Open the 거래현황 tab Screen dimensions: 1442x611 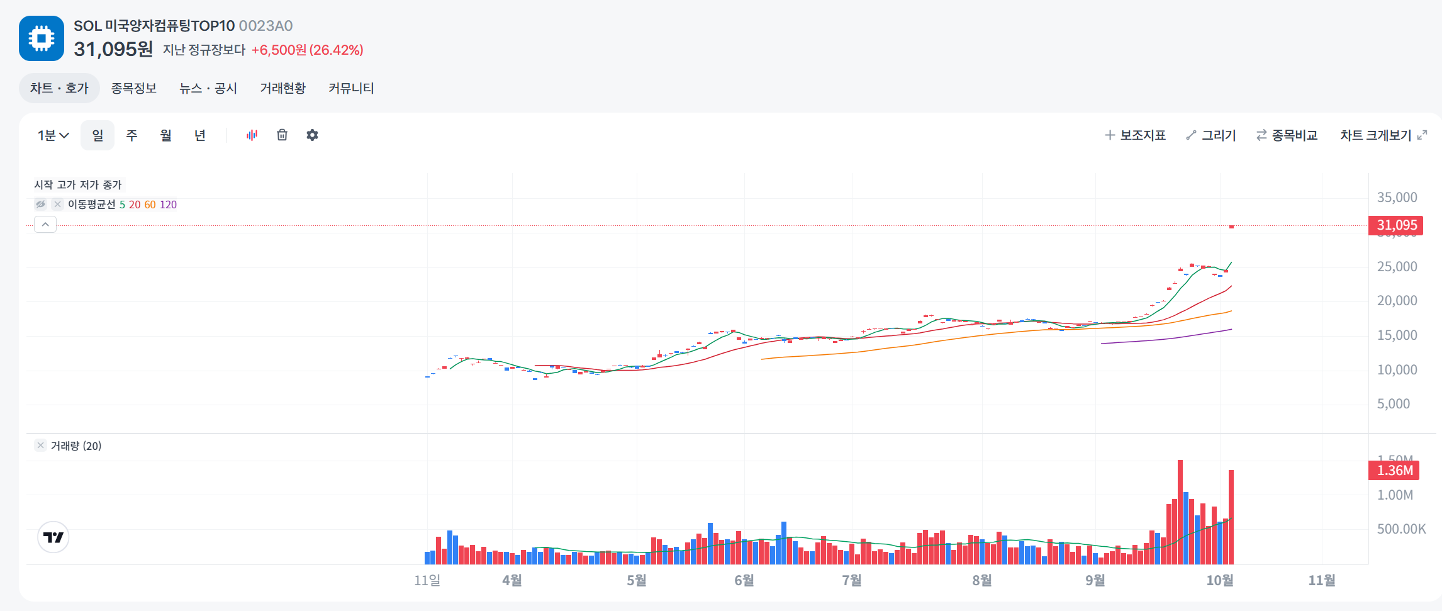pyautogui.click(x=283, y=88)
